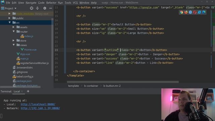Click the JS file icon beside index.js
This screenshot has width=215, height=121.
[x=22, y=36]
